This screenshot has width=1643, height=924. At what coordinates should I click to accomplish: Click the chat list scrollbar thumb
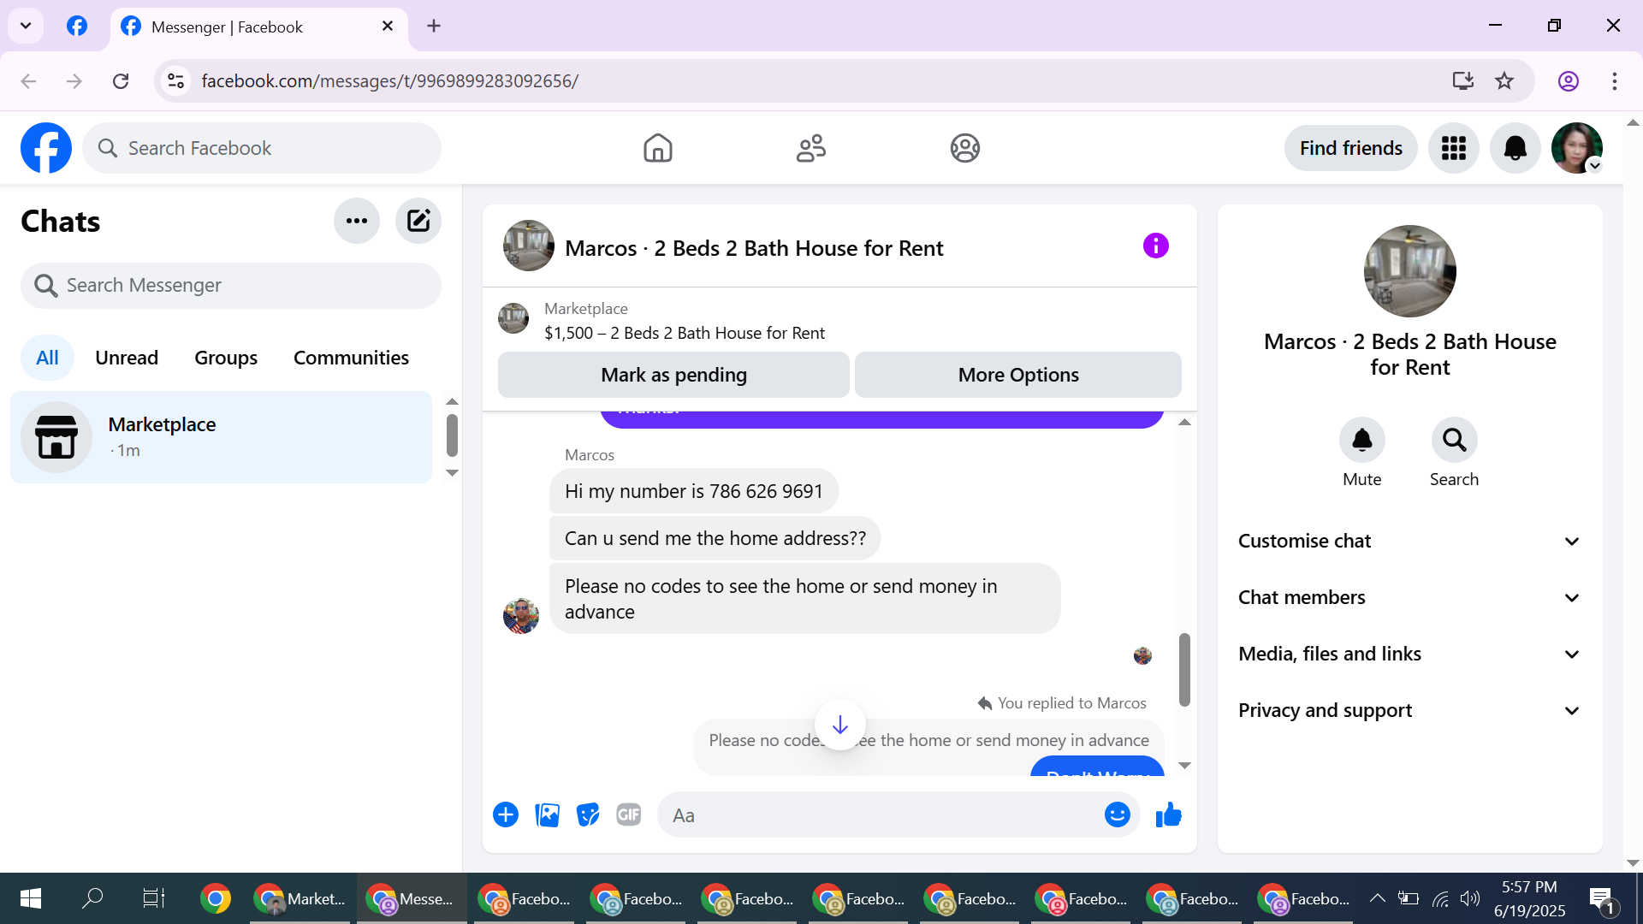point(452,435)
